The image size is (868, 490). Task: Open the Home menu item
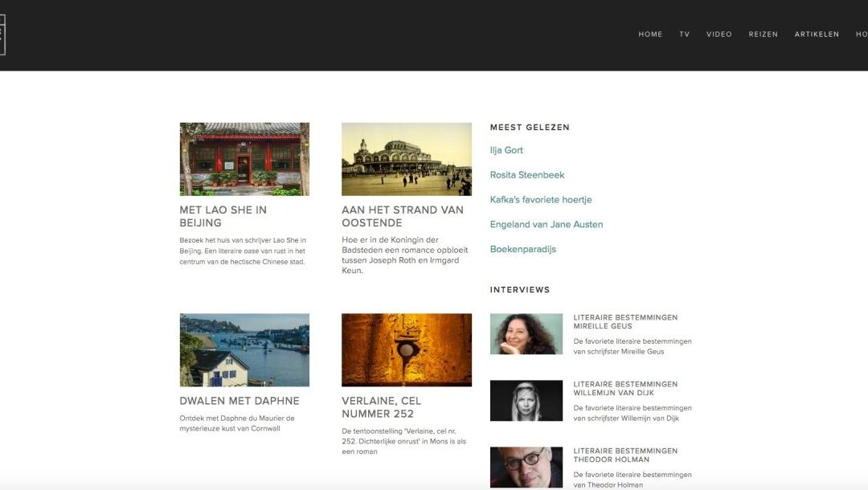[650, 35]
